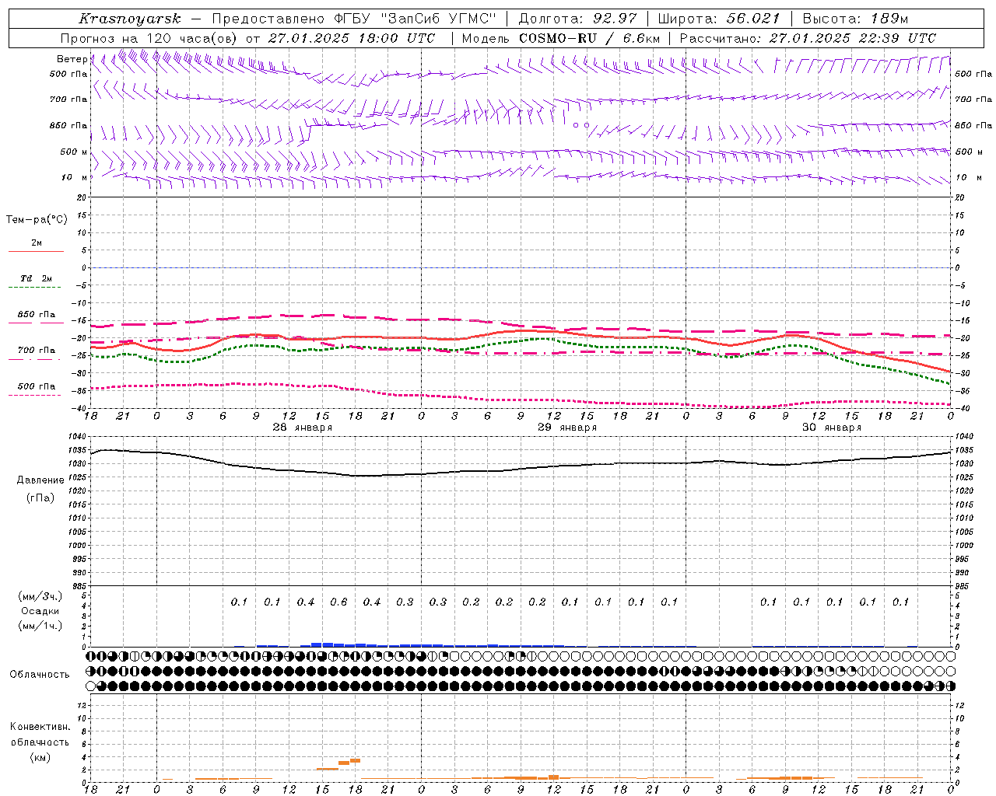
Task: Click the 30 января date label
Action: pyautogui.click(x=832, y=428)
